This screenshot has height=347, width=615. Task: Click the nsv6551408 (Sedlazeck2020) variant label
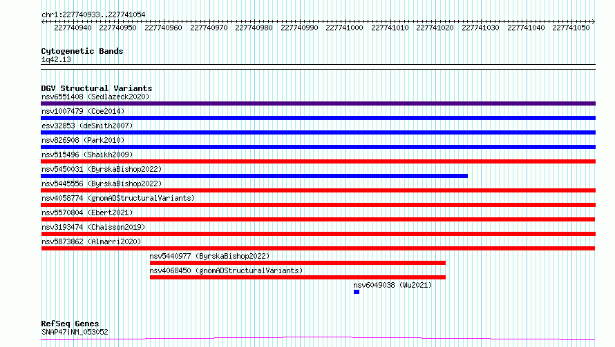pyautogui.click(x=95, y=97)
